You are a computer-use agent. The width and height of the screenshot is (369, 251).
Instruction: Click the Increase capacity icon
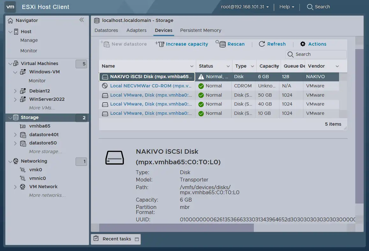(159, 44)
